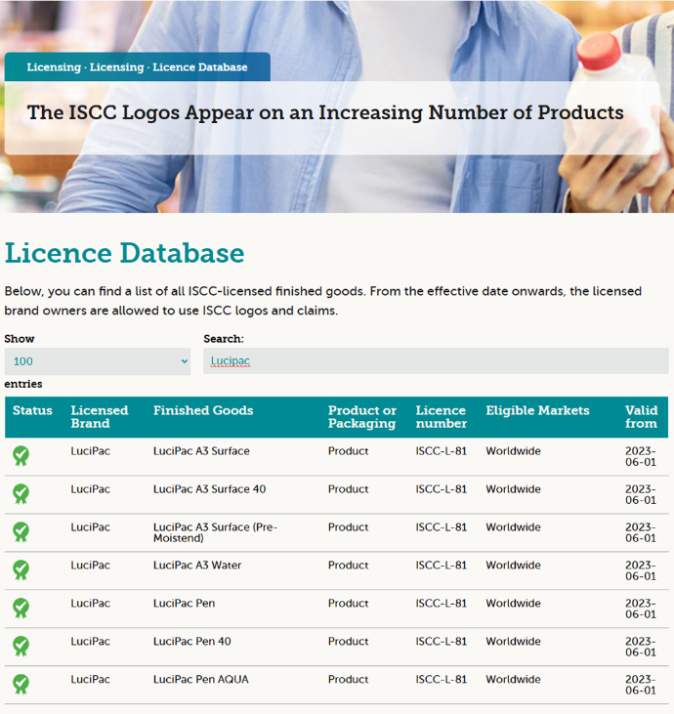Click the first Licensing breadcrumb link
This screenshot has height=714, width=674.
click(x=54, y=67)
